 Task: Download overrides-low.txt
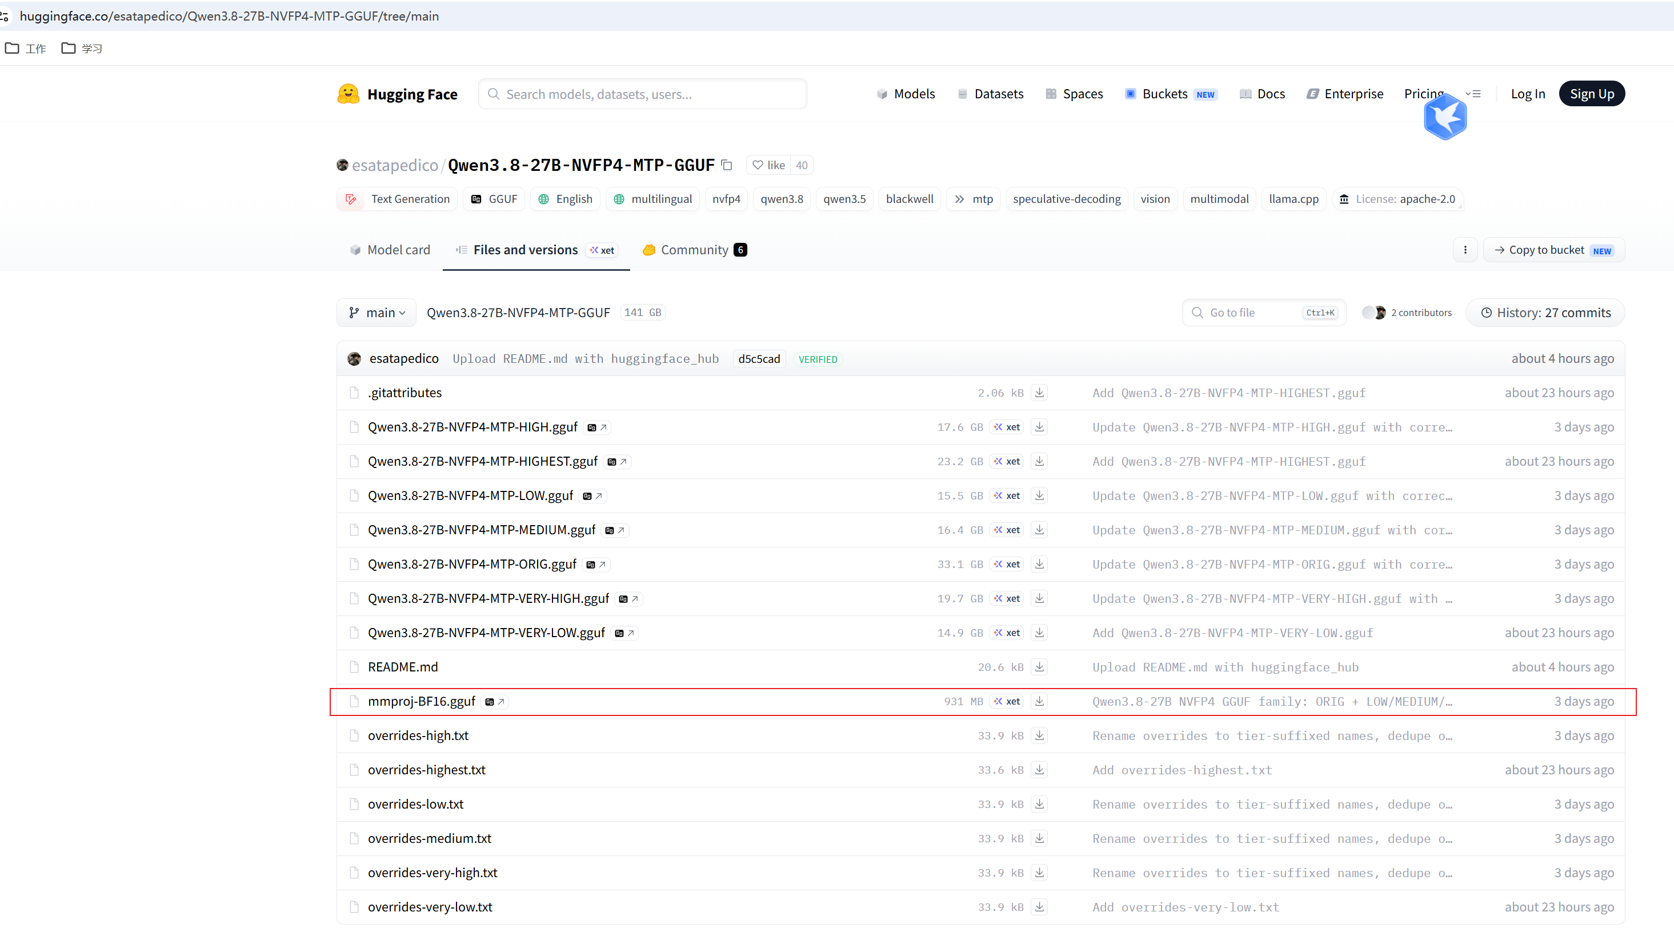pyautogui.click(x=1039, y=804)
